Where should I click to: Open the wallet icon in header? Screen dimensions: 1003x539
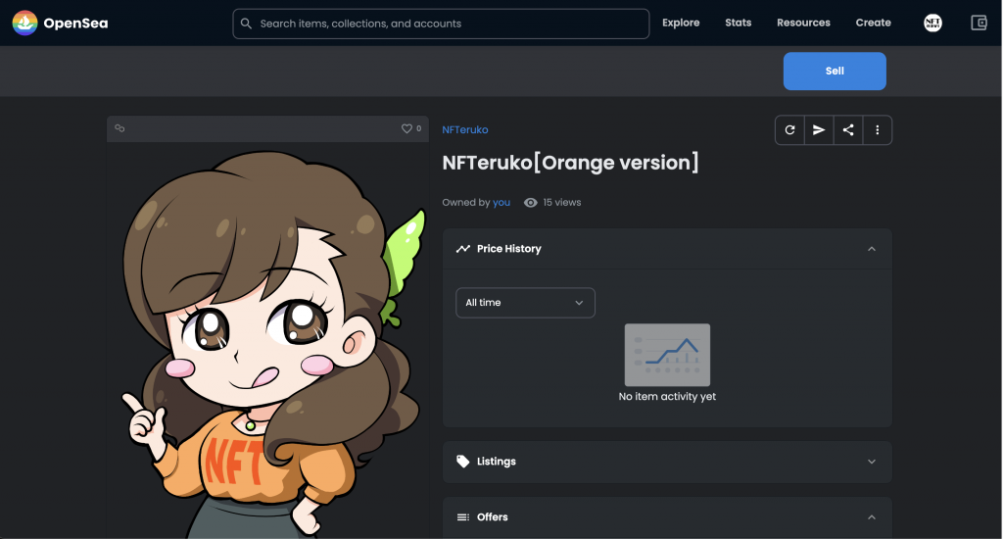(x=978, y=23)
